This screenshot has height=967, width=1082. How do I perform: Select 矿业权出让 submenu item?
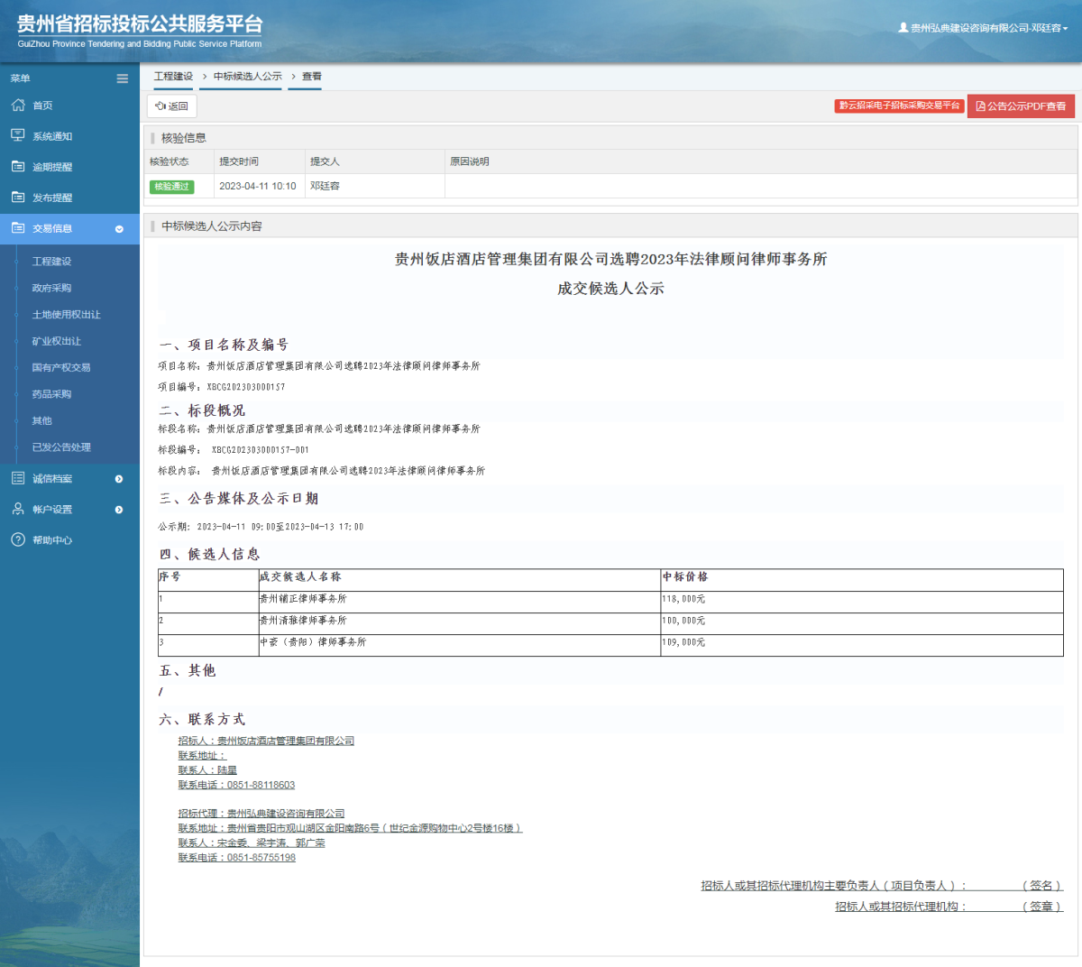click(x=56, y=341)
